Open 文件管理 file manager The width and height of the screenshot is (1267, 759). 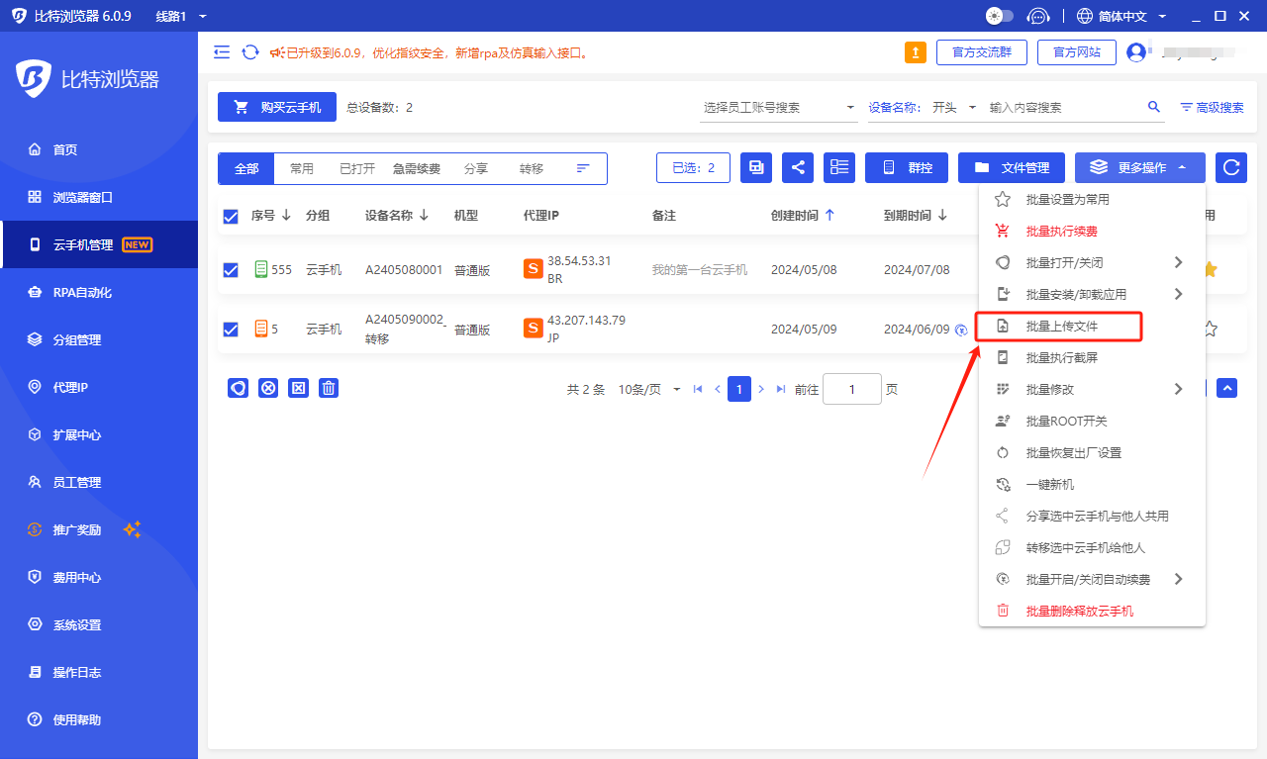click(1012, 168)
